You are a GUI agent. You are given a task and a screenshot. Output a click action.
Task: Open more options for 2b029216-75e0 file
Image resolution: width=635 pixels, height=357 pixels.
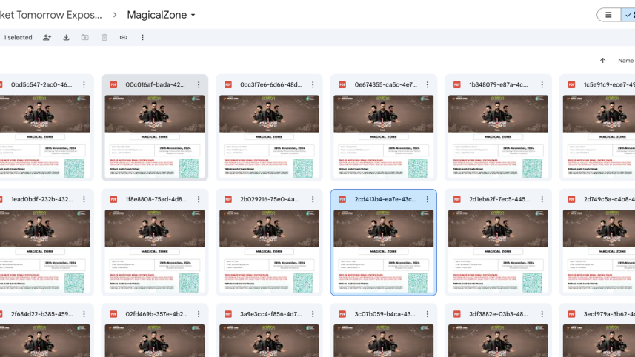coord(313,199)
